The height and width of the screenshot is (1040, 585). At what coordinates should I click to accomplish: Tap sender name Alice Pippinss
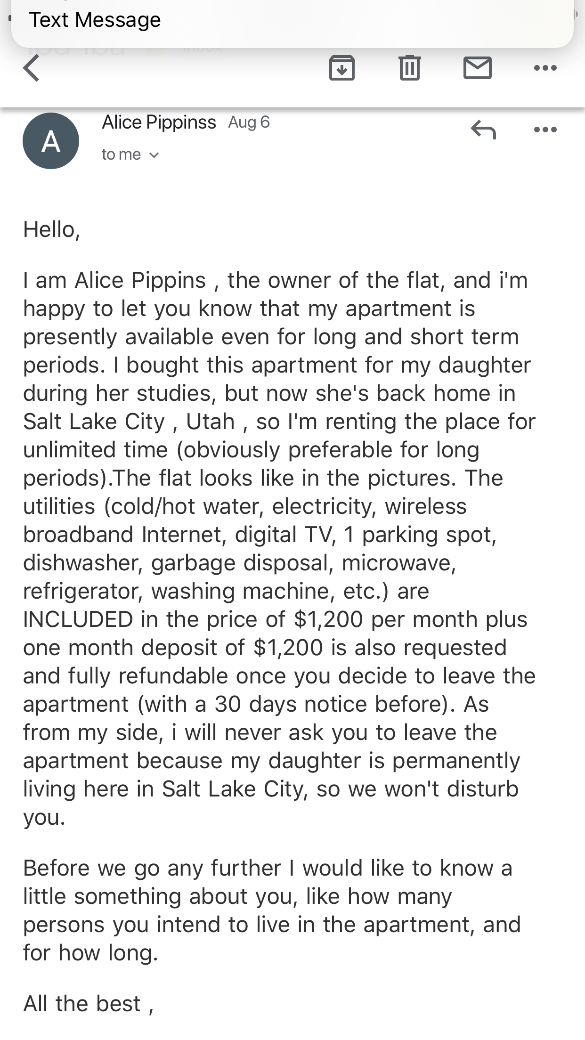(159, 122)
